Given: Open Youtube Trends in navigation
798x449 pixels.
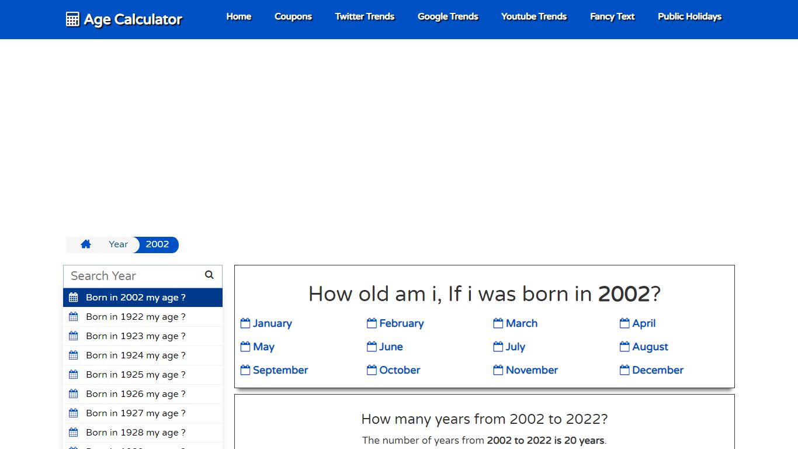Looking at the screenshot, I should 534,16.
